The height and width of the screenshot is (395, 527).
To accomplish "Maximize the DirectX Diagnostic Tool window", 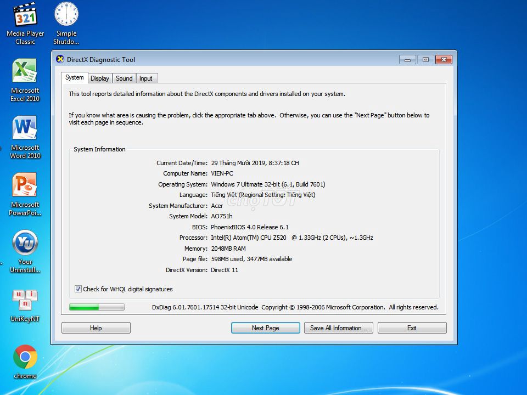I will click(x=425, y=59).
